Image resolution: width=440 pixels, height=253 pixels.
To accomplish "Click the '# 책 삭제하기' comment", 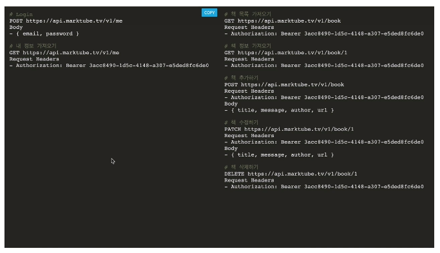I will 242,167.
